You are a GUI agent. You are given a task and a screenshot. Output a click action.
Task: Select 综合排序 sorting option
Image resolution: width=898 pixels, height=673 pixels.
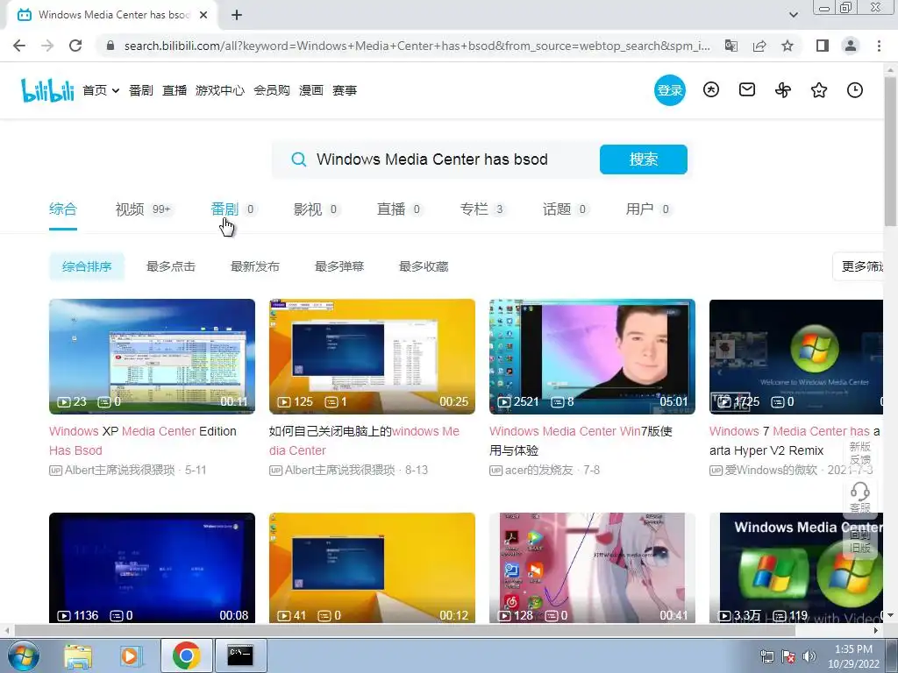[87, 266]
